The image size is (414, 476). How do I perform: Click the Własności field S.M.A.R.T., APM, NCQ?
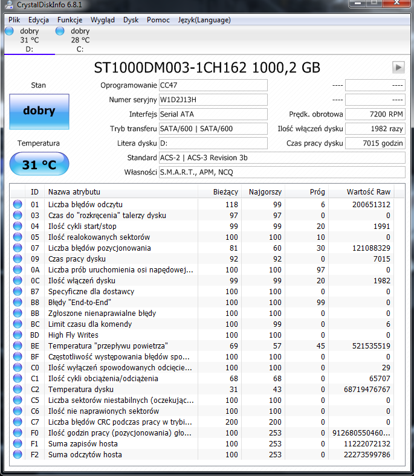point(282,172)
